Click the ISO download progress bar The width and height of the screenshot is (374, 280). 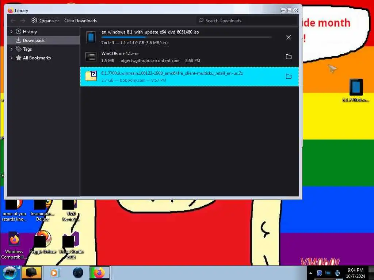(x=187, y=37)
